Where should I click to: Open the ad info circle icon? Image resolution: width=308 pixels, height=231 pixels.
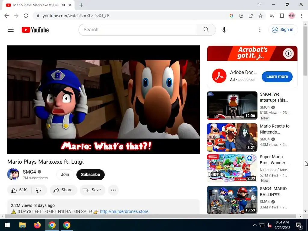tap(288, 54)
